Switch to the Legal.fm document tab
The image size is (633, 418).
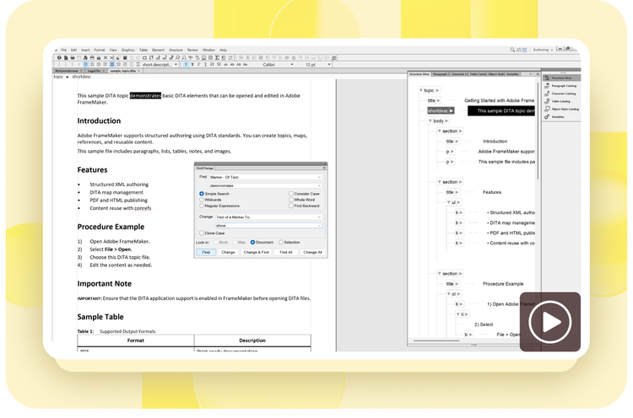pos(96,71)
